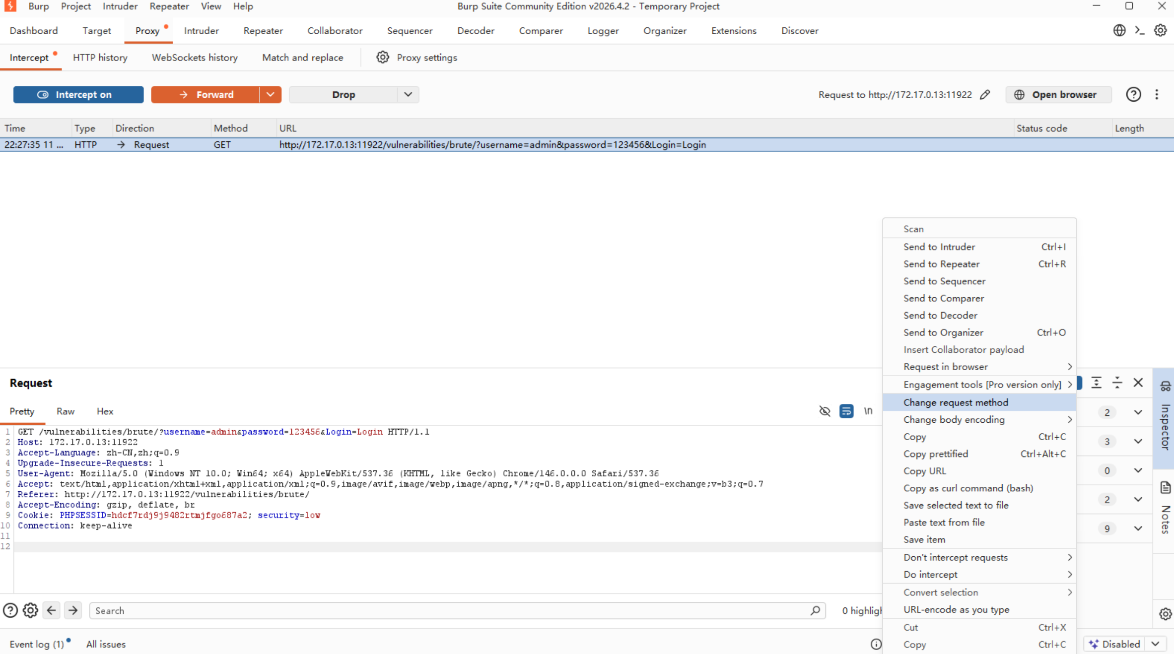
Task: Expand the Inspector section showing count 9
Action: click(x=1138, y=528)
